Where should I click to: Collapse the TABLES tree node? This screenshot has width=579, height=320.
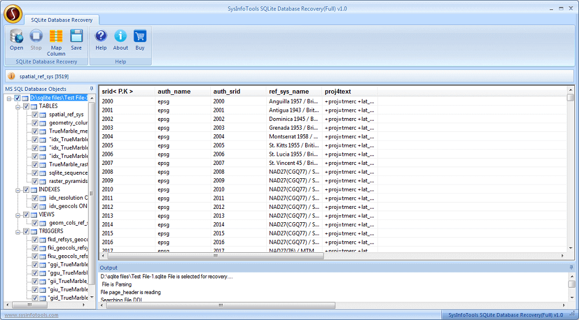coord(18,106)
